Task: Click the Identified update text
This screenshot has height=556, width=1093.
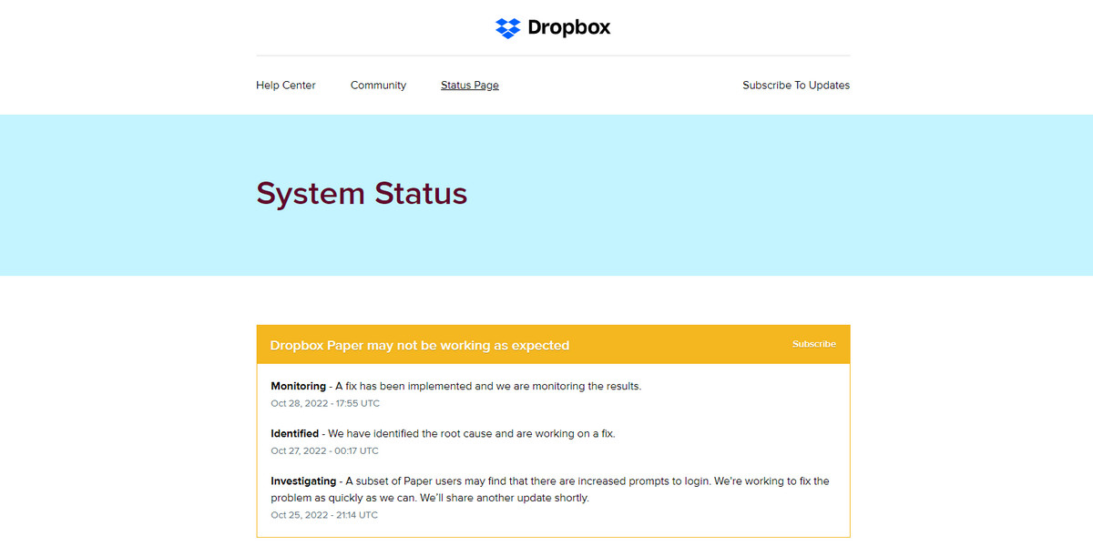Action: pos(442,433)
